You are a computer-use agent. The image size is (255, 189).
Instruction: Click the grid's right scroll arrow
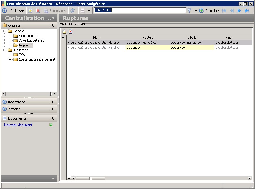click(x=250, y=178)
